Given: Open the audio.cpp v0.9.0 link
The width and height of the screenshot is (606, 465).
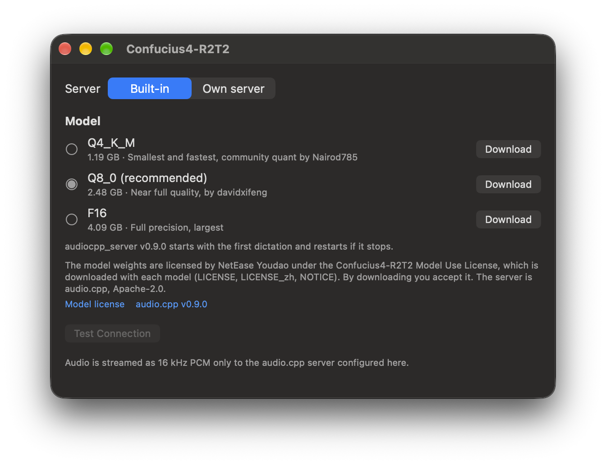Looking at the screenshot, I should [x=171, y=304].
